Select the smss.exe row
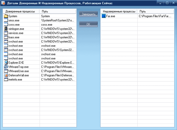Screen dimensions: 177x130 tap(40, 20)
